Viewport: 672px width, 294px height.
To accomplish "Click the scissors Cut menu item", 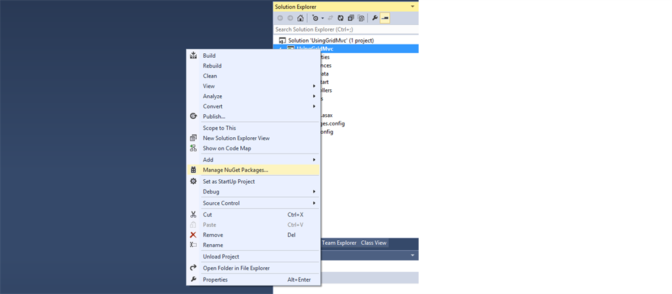I will click(254, 215).
